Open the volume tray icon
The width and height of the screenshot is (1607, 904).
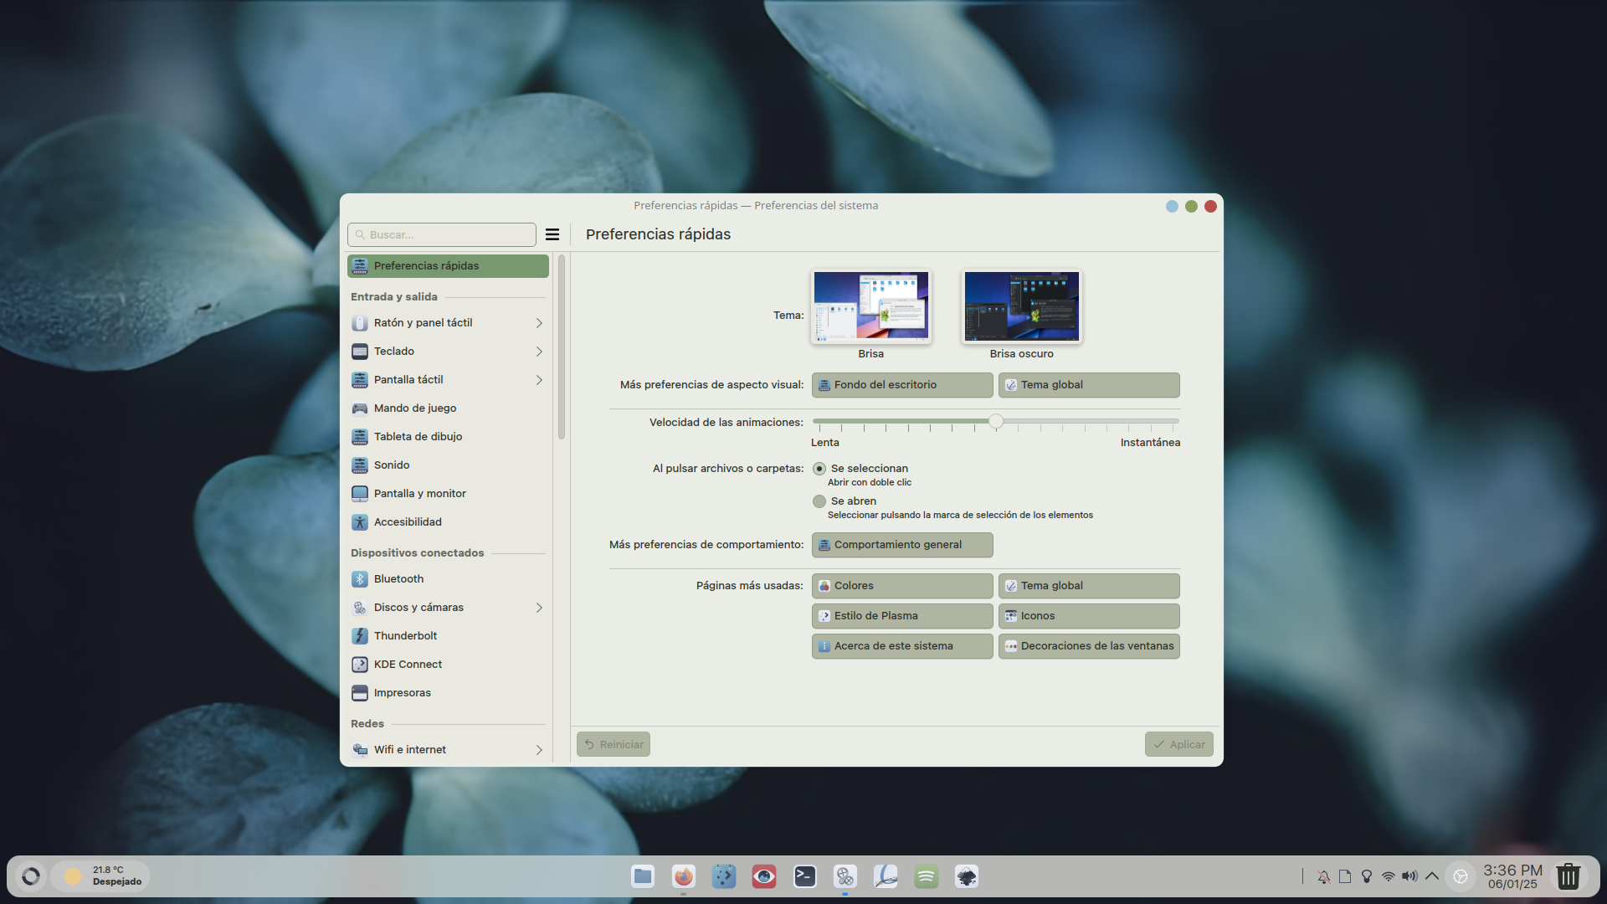tap(1410, 876)
